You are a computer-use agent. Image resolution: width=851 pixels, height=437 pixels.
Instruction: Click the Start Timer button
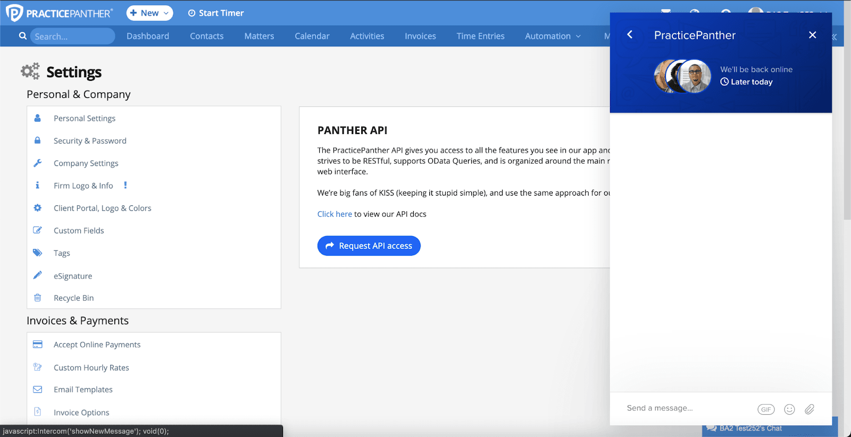click(x=216, y=13)
